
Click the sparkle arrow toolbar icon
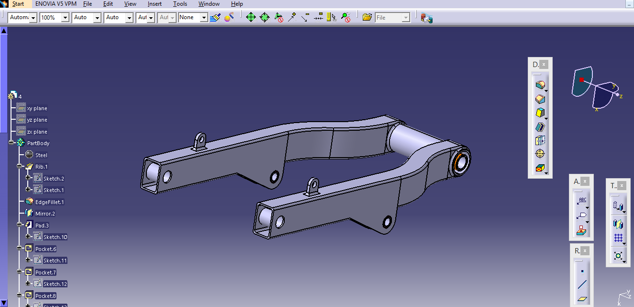click(291, 17)
